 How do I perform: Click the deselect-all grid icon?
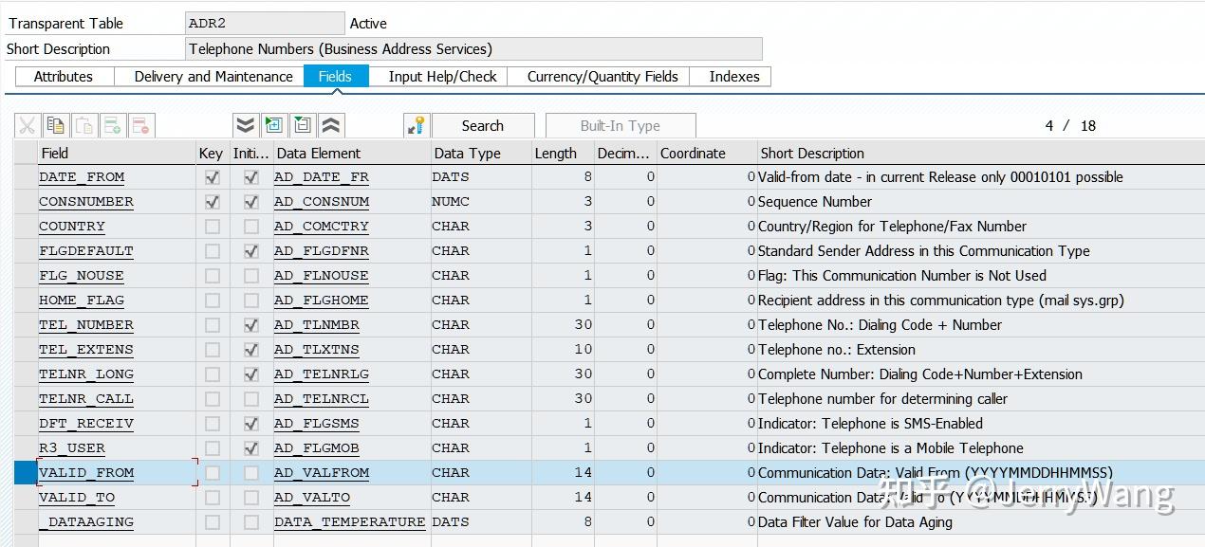coord(303,126)
